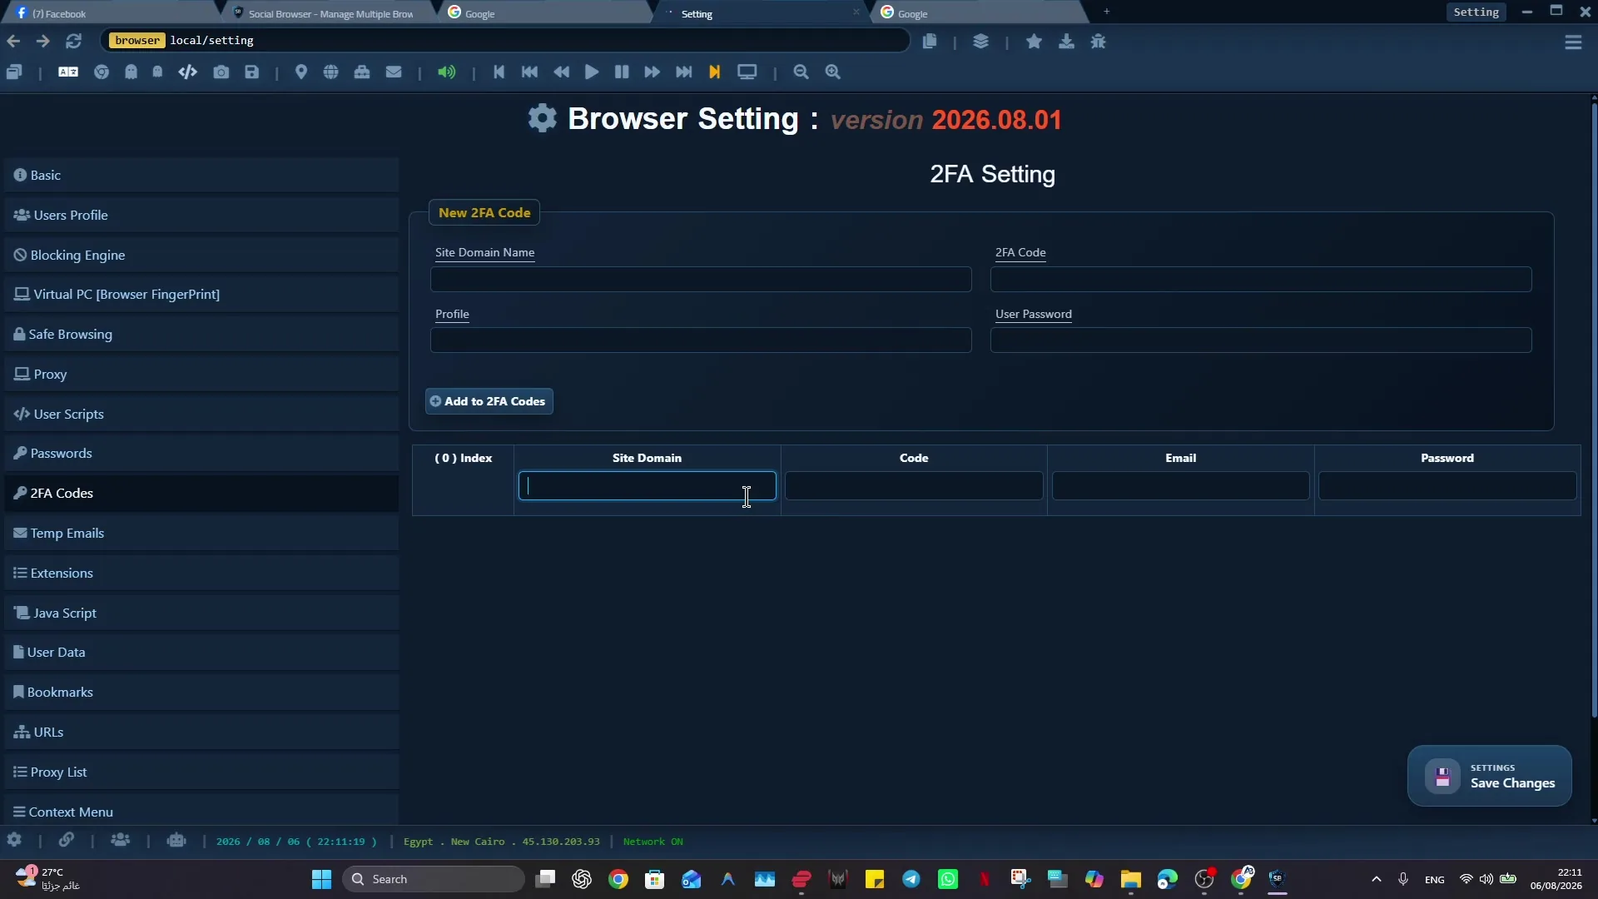This screenshot has width=1598, height=899.
Task: Open the Basic settings section
Action: [x=201, y=176]
